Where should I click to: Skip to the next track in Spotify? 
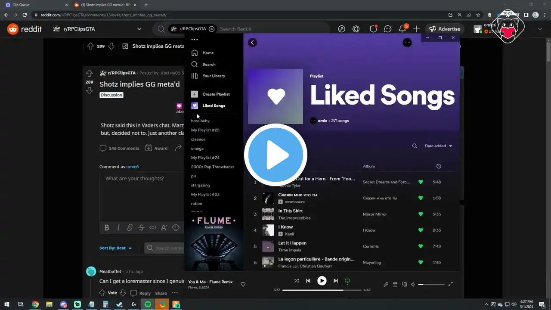(335, 281)
